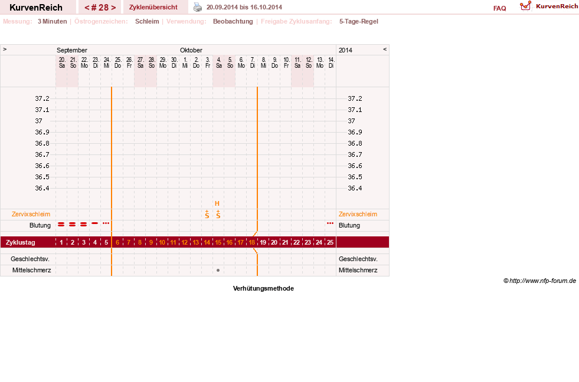Click date header 14. Di
The height and width of the screenshot is (382, 579).
331,62
